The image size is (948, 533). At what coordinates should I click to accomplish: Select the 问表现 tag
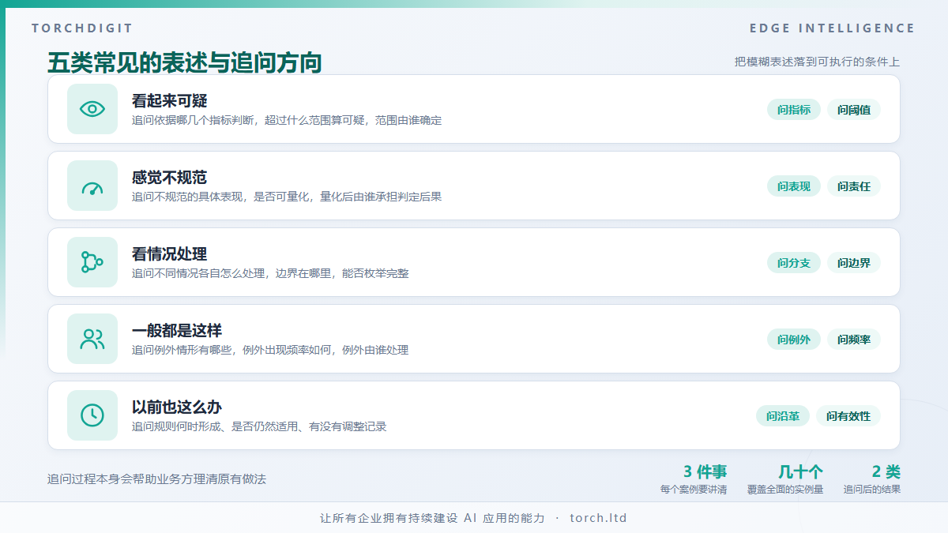[x=794, y=186]
